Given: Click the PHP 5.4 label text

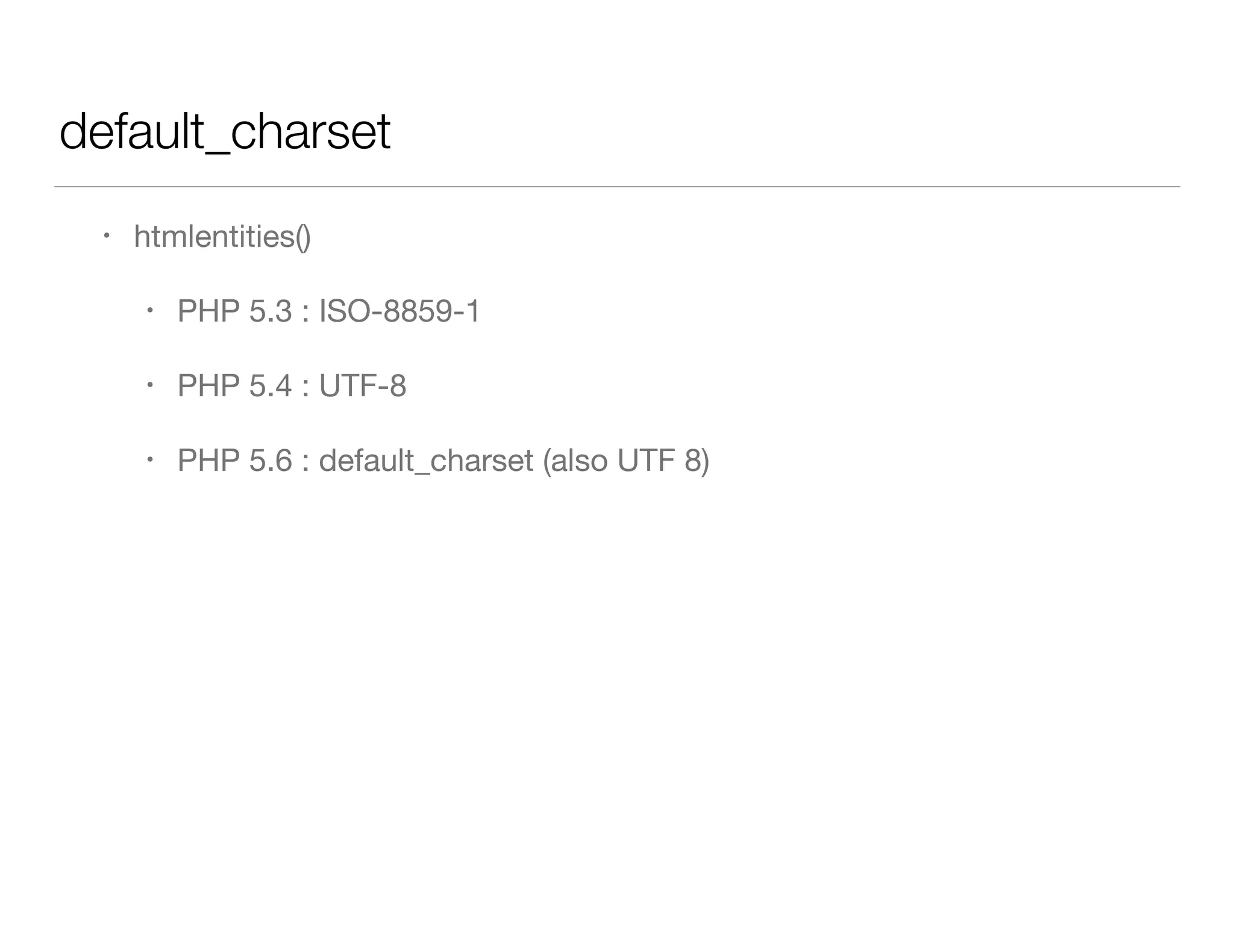Looking at the screenshot, I should [234, 385].
